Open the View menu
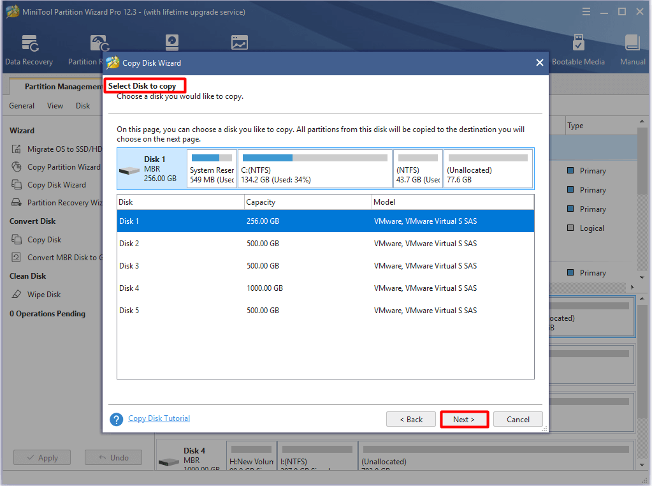 tap(55, 106)
